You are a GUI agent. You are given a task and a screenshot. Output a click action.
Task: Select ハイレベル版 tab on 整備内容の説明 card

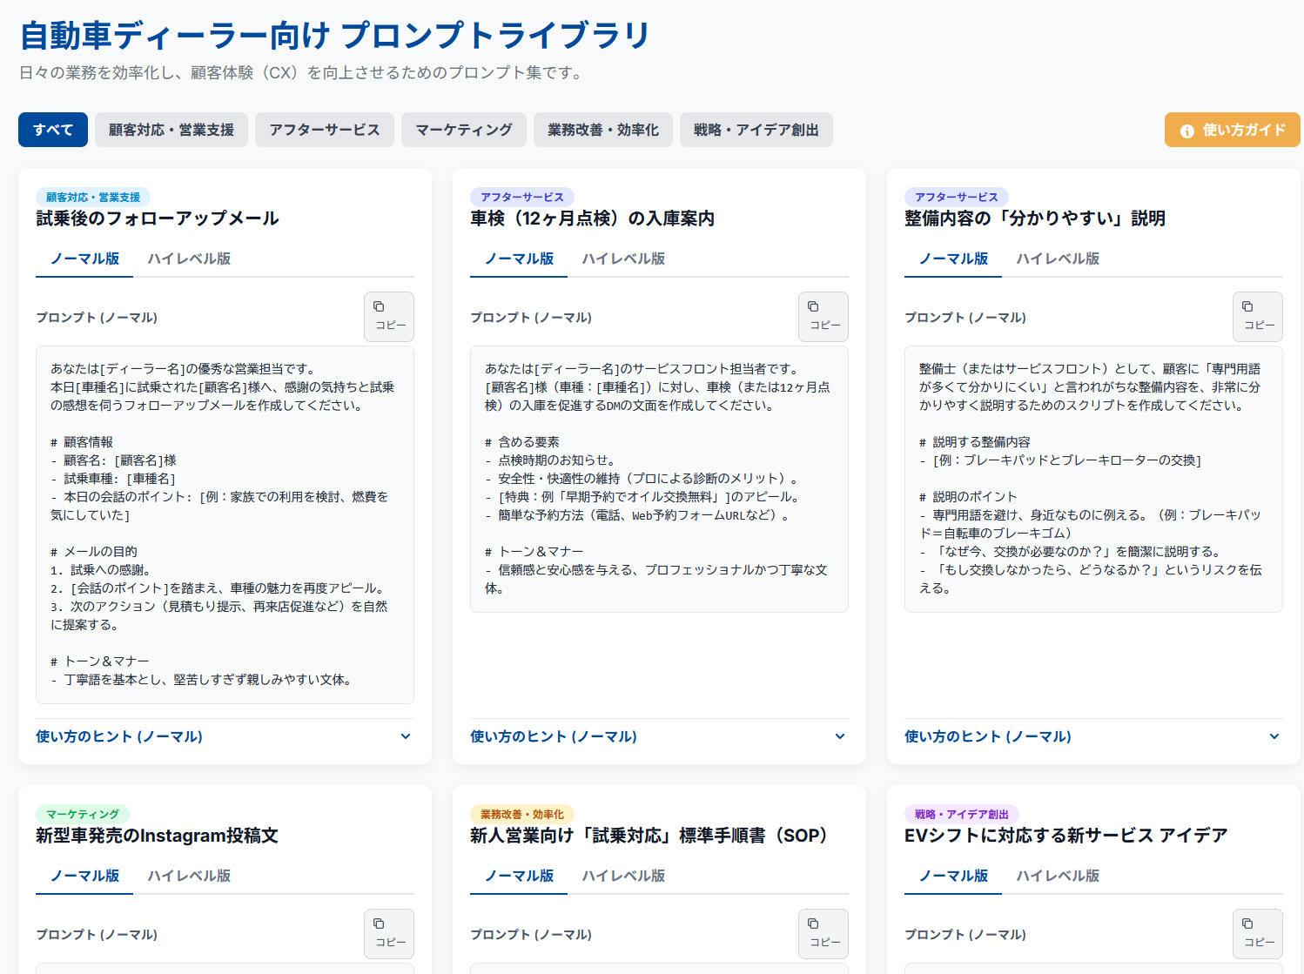click(1058, 259)
